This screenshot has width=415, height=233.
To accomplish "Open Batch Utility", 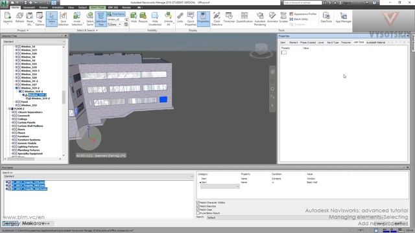I will point(299,19).
